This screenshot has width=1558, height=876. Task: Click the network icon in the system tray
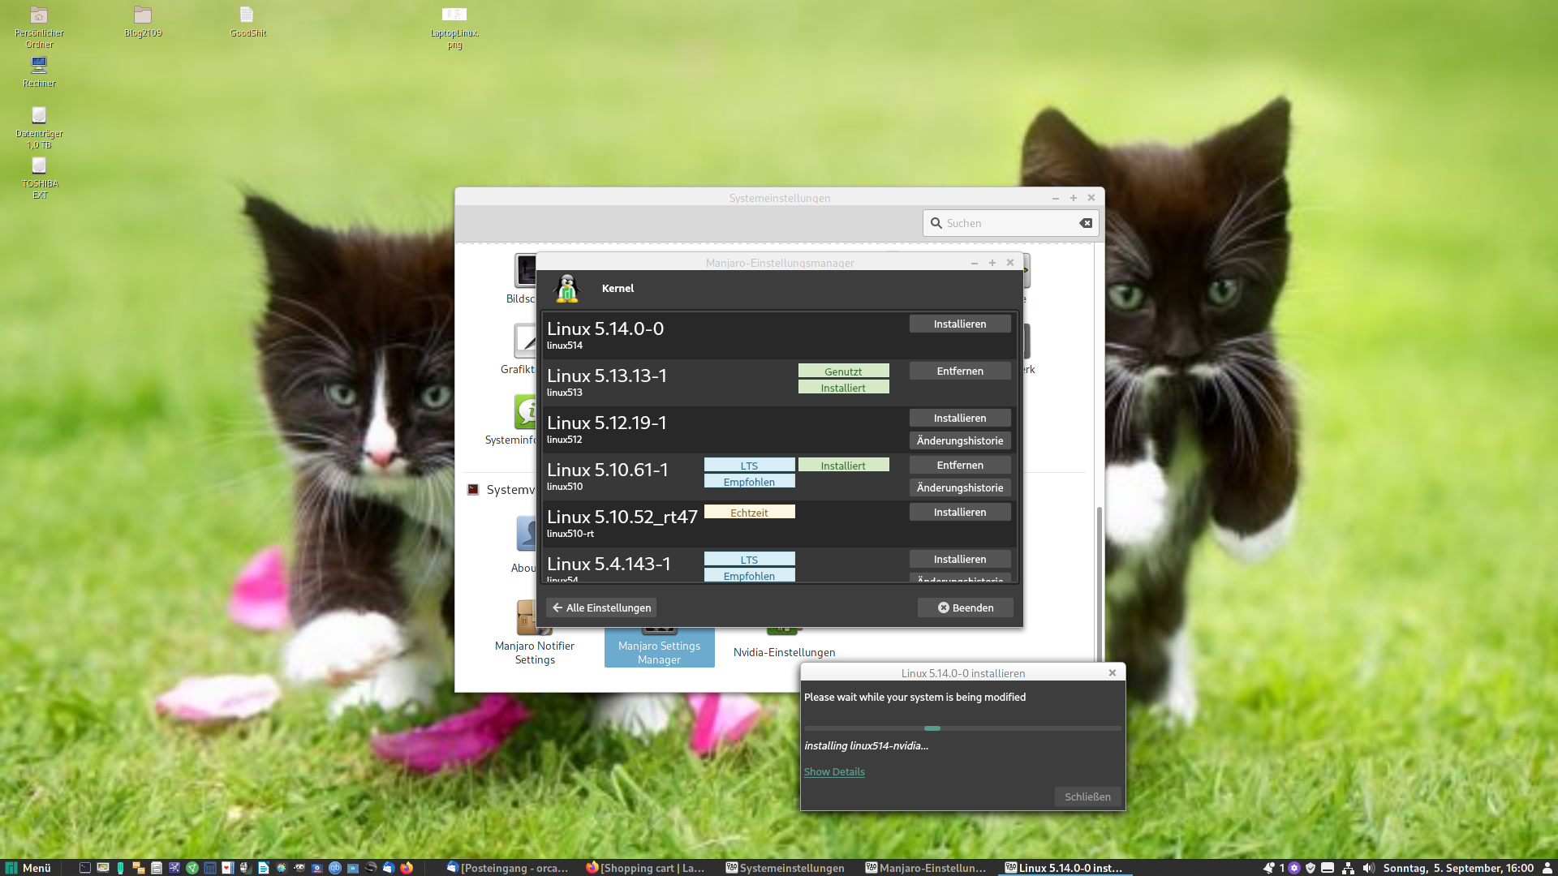coord(1348,868)
